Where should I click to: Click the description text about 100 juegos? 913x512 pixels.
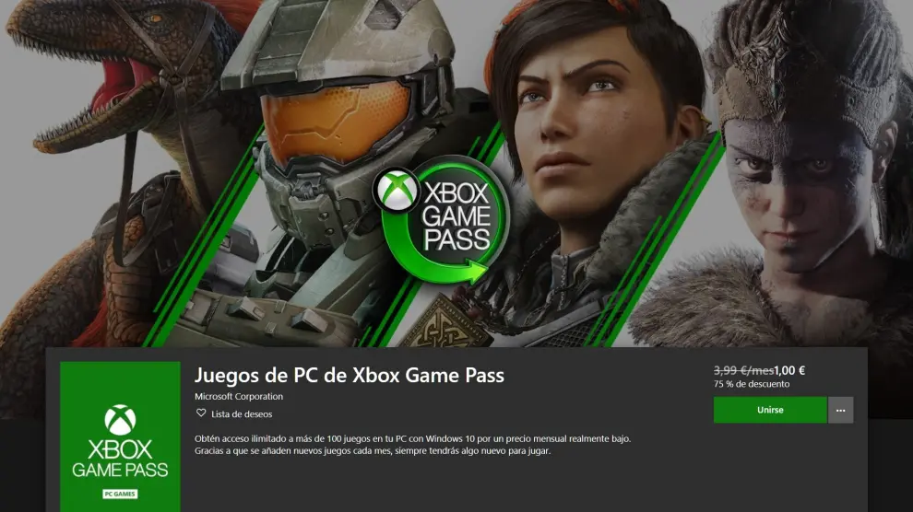pos(413,445)
